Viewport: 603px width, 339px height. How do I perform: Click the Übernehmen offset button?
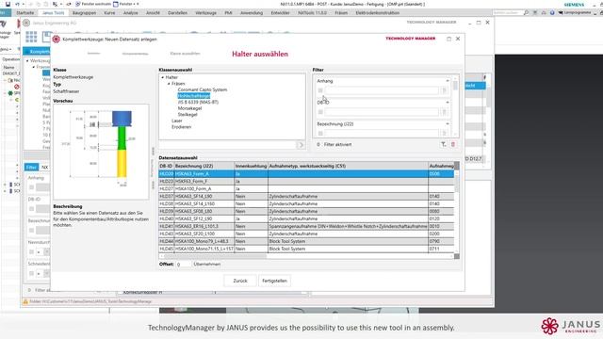[207, 265]
